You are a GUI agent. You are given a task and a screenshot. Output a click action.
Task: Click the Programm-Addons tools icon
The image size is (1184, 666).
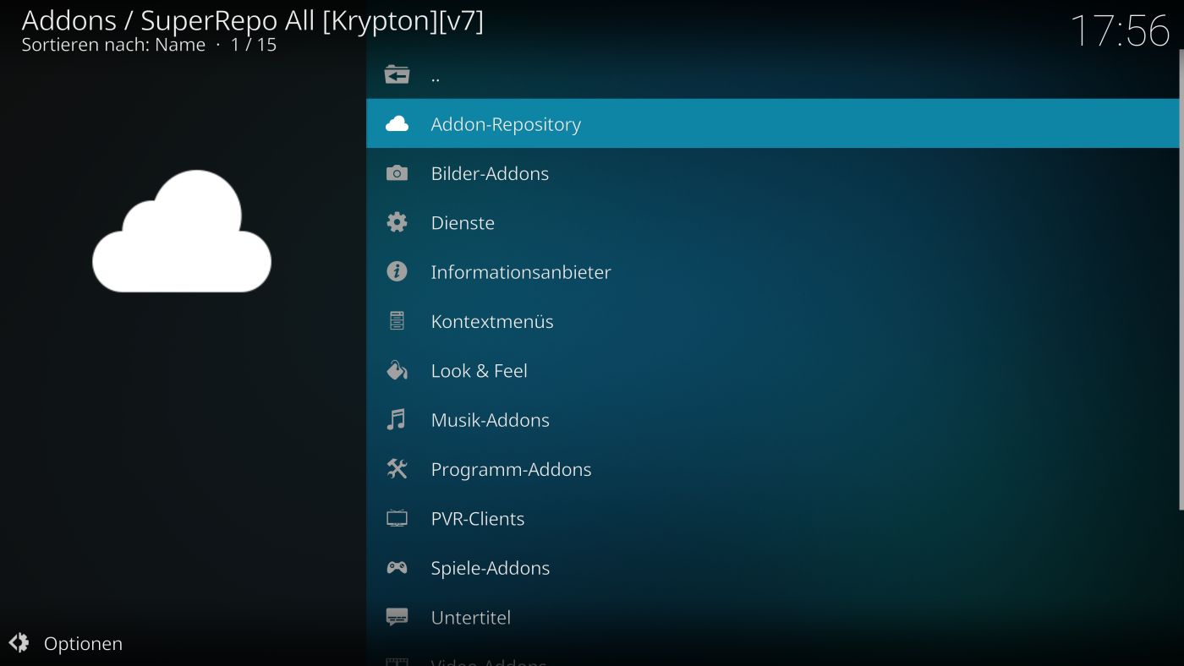pyautogui.click(x=397, y=468)
